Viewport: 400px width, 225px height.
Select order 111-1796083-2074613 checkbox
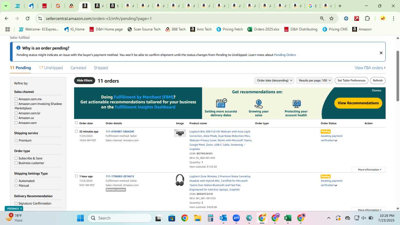(76, 176)
